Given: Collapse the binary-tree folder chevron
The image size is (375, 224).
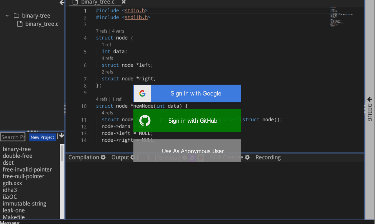Looking at the screenshot, I should [7, 15].
